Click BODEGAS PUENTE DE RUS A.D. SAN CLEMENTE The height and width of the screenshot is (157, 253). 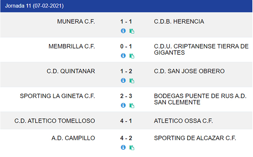click(200, 99)
